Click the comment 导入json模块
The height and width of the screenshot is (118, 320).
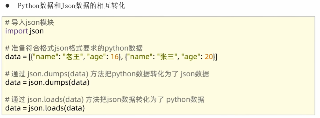click(x=29, y=23)
